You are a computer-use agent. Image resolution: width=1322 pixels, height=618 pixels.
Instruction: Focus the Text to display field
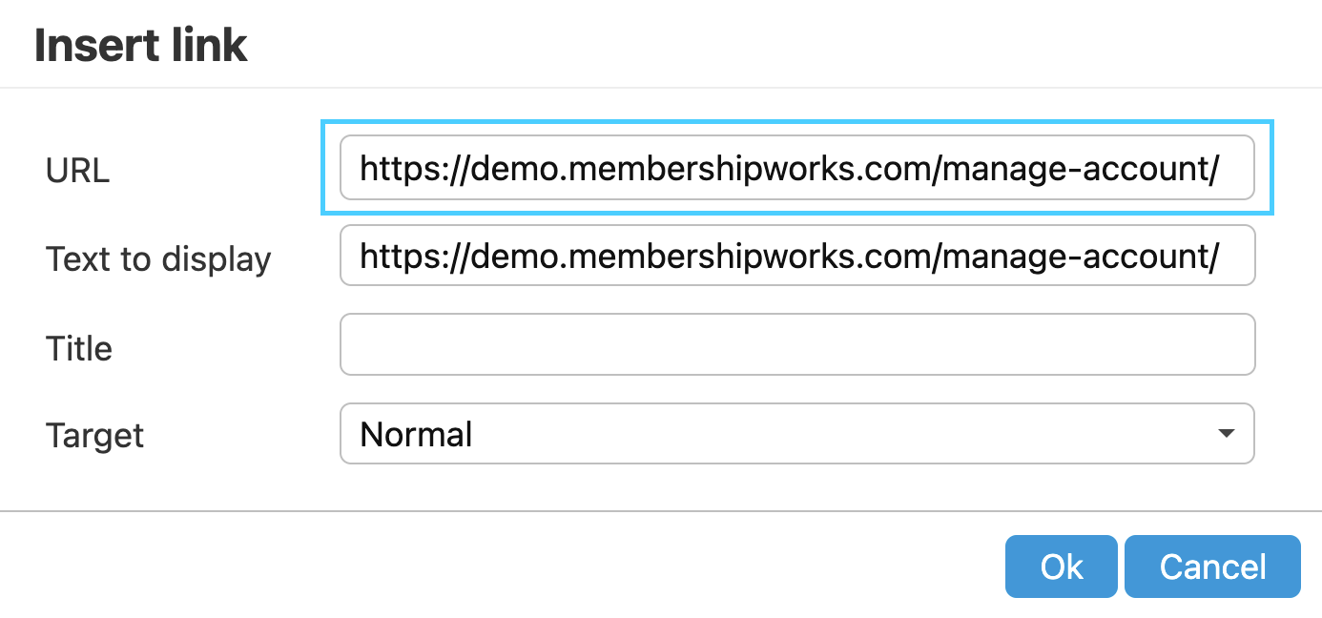coord(796,256)
